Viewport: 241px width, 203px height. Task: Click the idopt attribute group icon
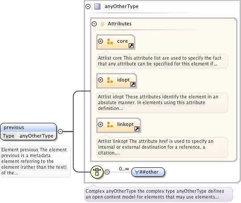110,80
